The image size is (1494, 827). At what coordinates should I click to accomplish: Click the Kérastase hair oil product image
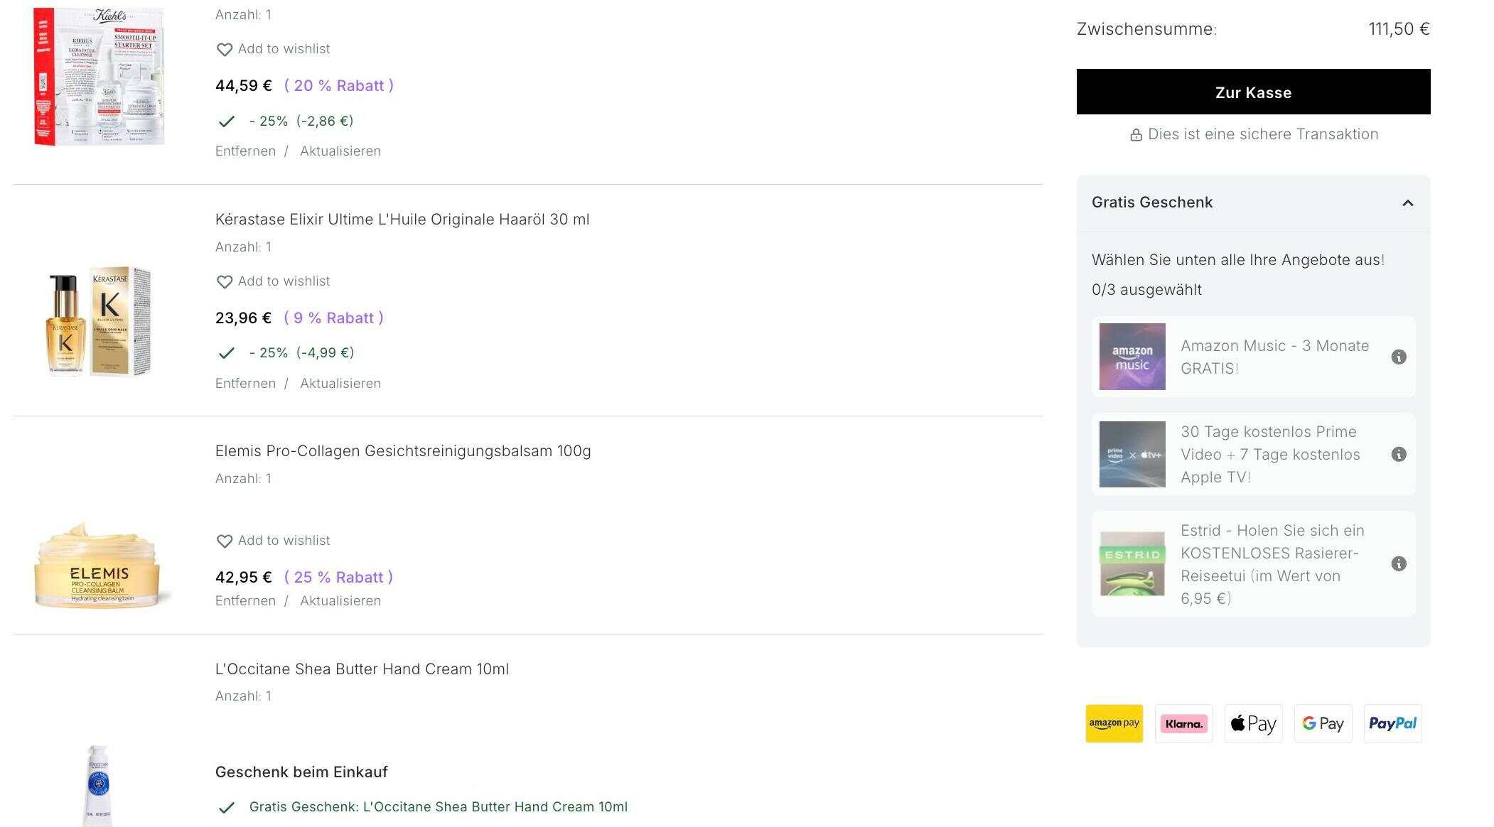point(99,321)
